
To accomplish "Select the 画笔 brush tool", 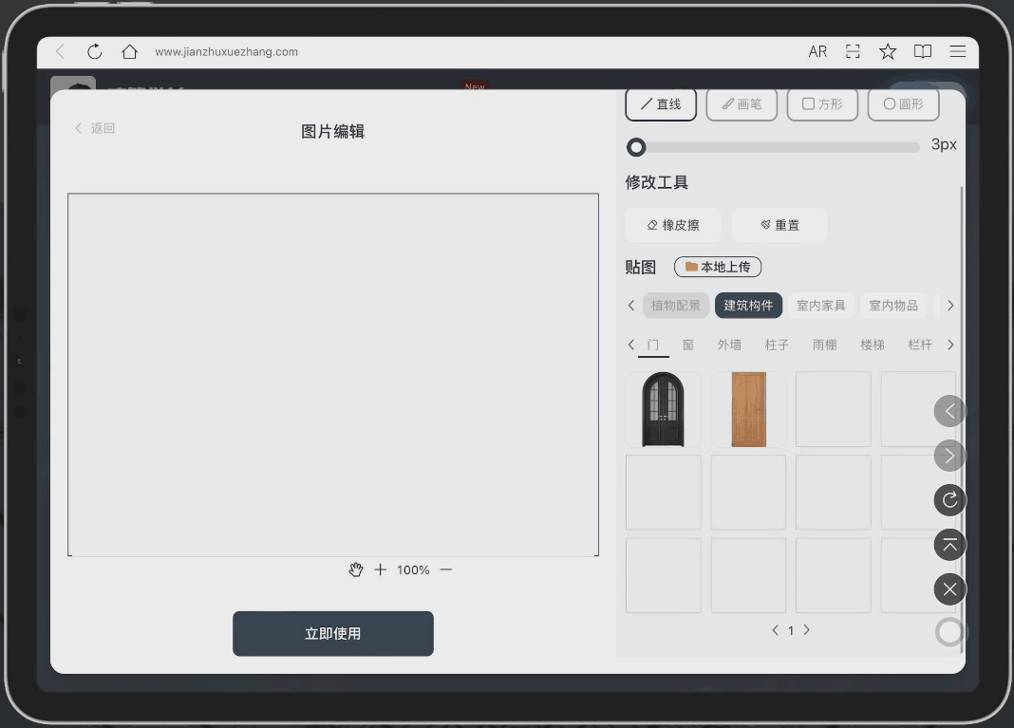I will click(x=742, y=104).
